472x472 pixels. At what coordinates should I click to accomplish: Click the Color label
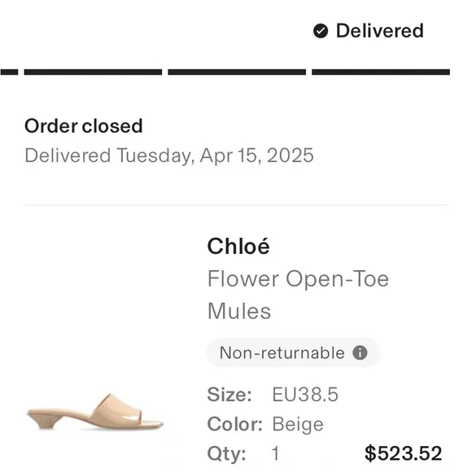tap(235, 424)
